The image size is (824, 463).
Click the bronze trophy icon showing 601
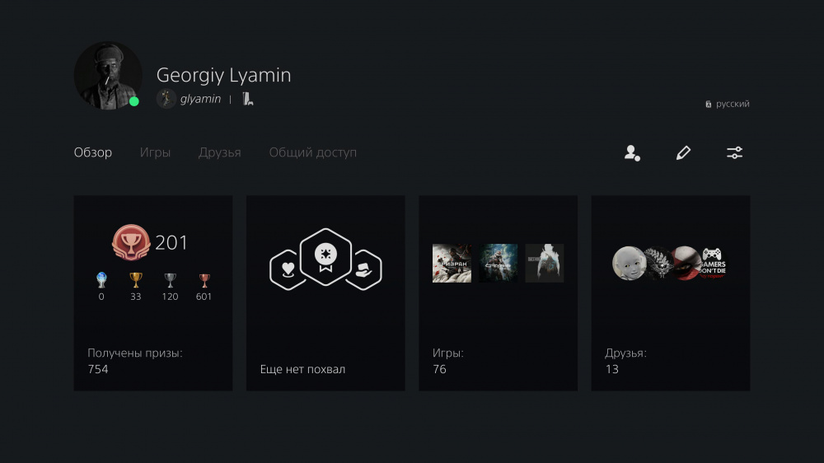click(204, 280)
